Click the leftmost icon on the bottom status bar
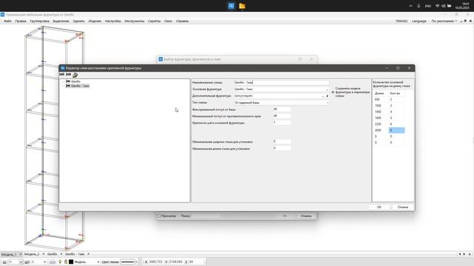The image size is (474, 266). pyautogui.click(x=4, y=262)
